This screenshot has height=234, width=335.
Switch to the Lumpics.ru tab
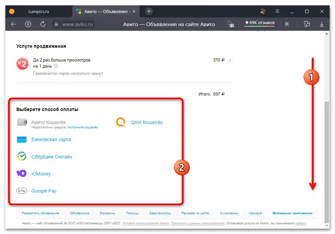(x=39, y=11)
